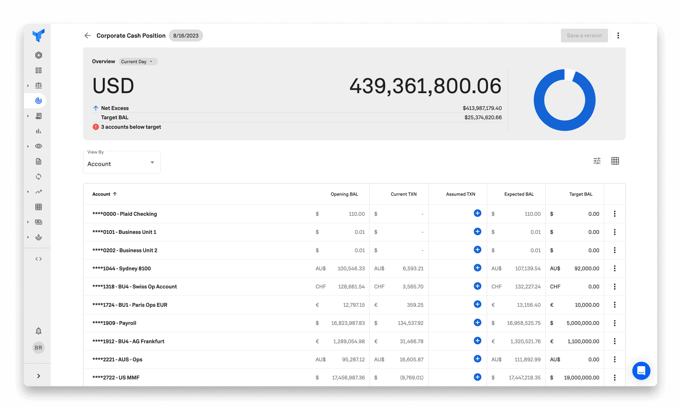The width and height of the screenshot is (681, 410).
Task: Click the highlighted cash positioning target icon
Action: (38, 100)
